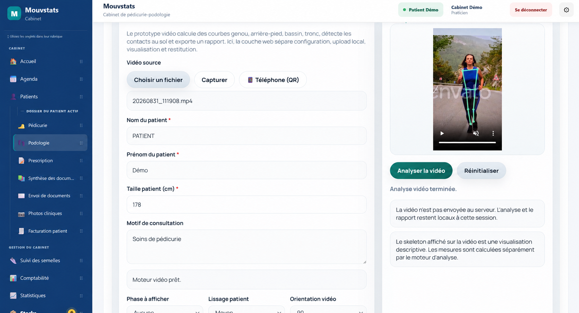579x313 pixels.
Task: Click the Mouvstats M logo
Action: (14, 14)
